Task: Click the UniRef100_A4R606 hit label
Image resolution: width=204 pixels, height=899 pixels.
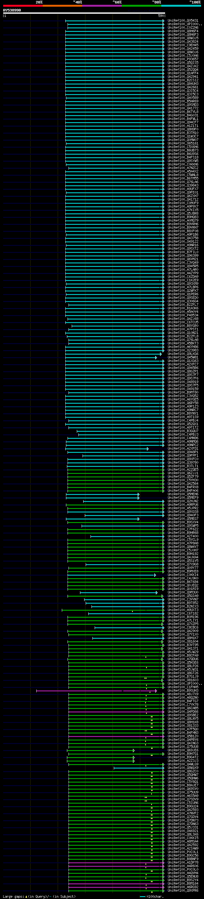Action: [x=183, y=866]
